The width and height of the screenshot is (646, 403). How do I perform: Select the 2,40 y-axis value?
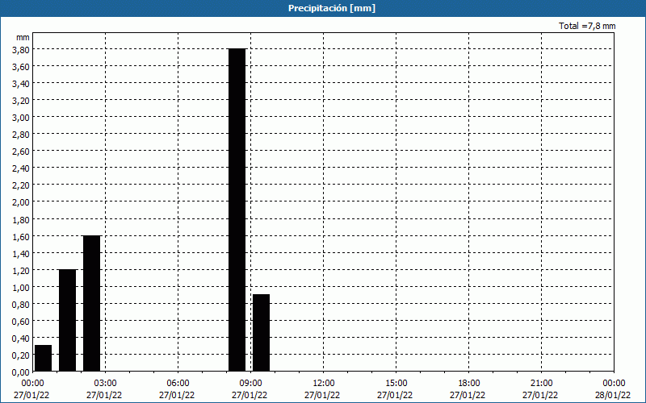pyautogui.click(x=21, y=168)
